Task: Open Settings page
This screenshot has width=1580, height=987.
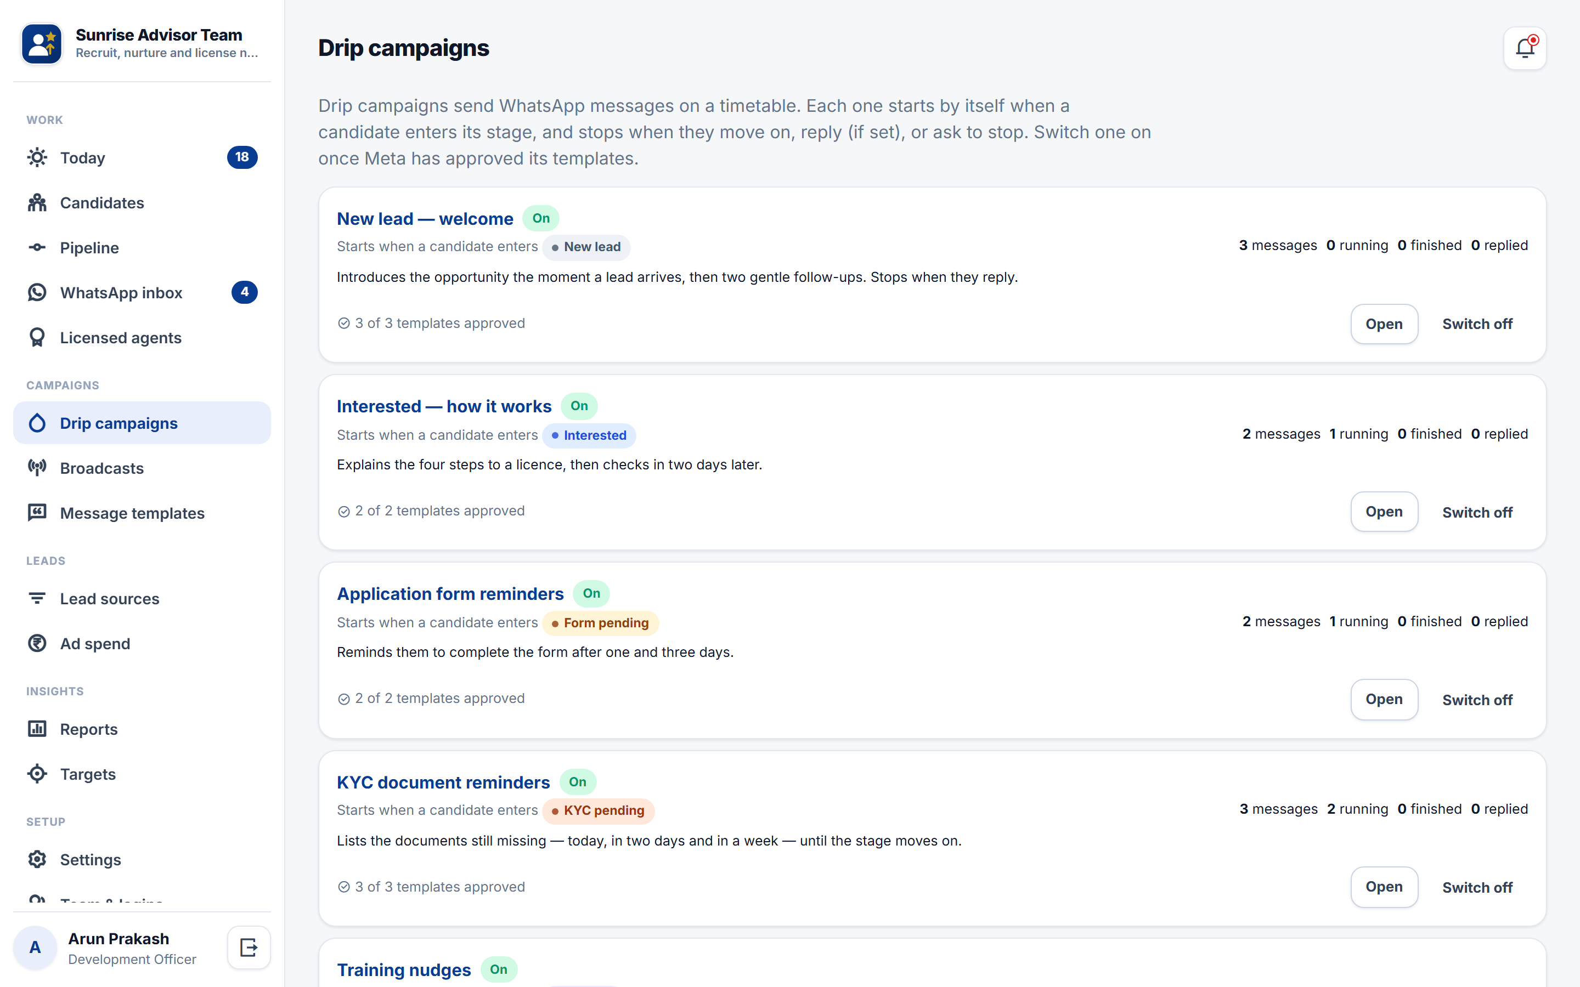Action: 142,860
